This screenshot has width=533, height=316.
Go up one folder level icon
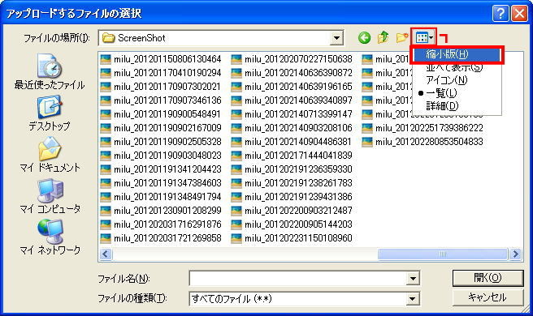pos(383,37)
